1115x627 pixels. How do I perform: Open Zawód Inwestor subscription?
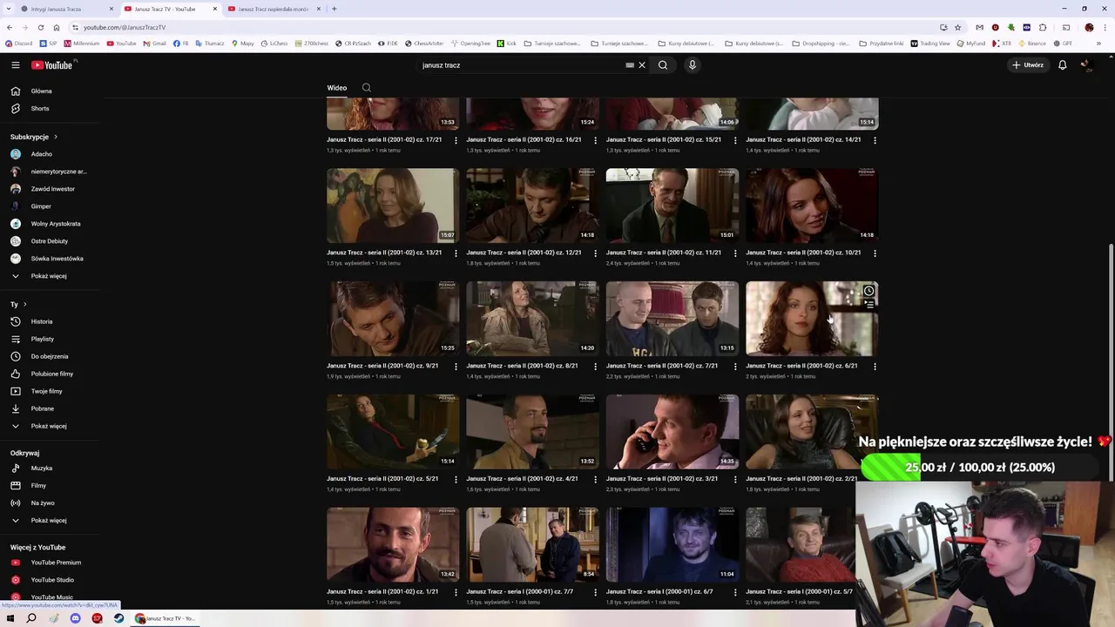pos(52,189)
